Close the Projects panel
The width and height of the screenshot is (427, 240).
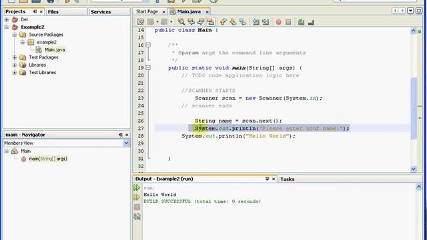(41, 12)
